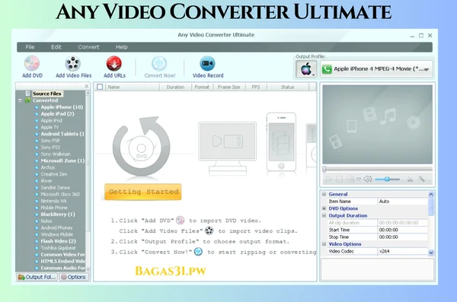Click the wand effects icon under preview
The width and height of the screenshot is (457, 302).
point(422,179)
